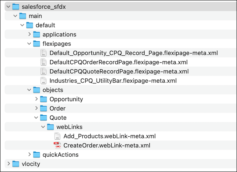Collapse the salesforce_sfdx folder chevron
The width and height of the screenshot is (237, 172).
8,7
